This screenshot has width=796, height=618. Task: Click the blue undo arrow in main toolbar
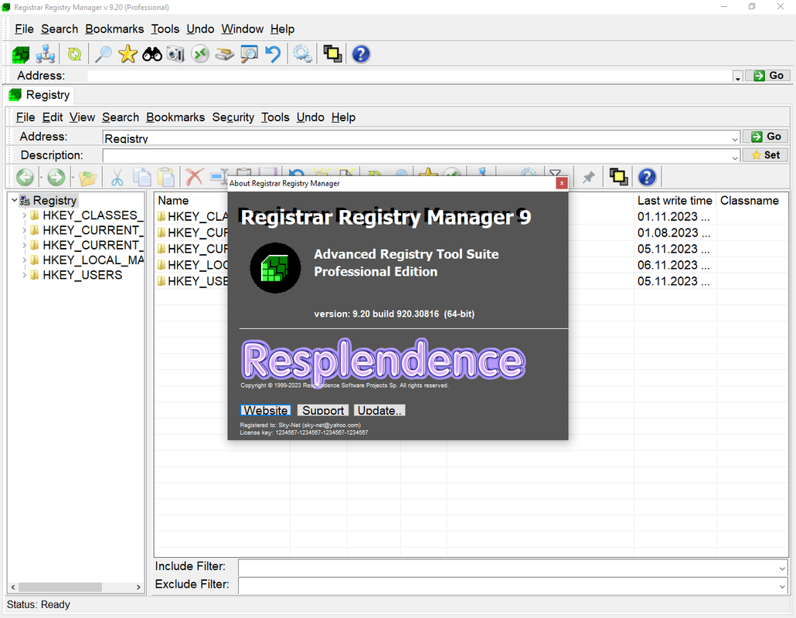click(x=273, y=54)
